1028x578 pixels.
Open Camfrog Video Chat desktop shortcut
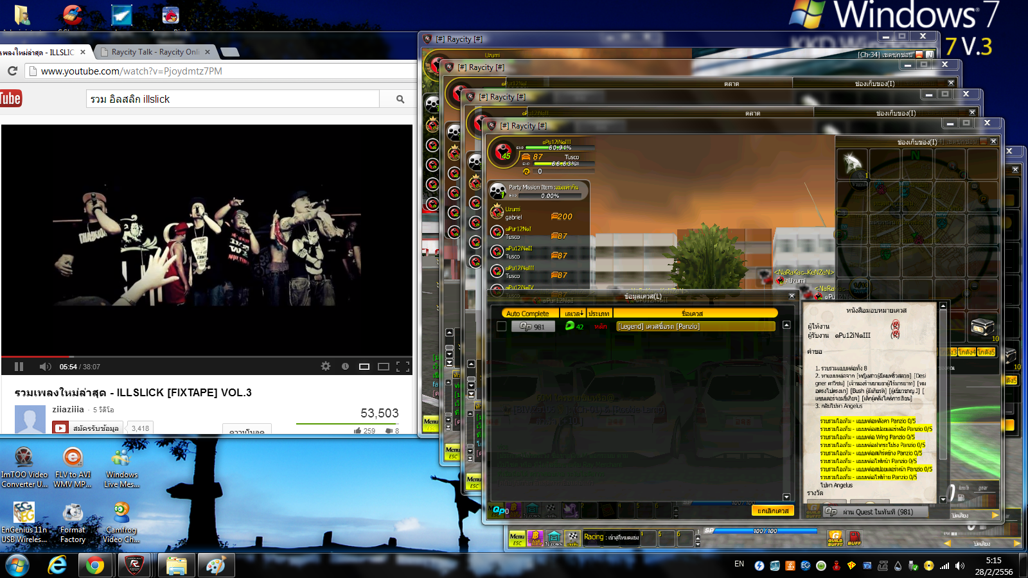coord(121,523)
